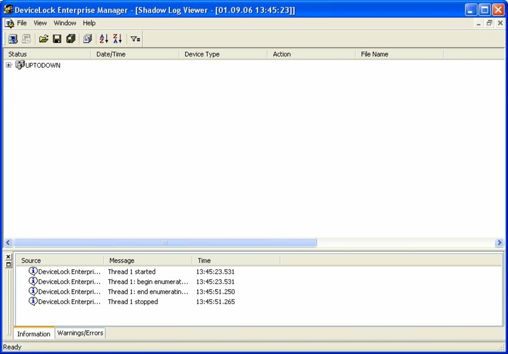Click the horizontal scrollbar right arrow

click(x=499, y=242)
